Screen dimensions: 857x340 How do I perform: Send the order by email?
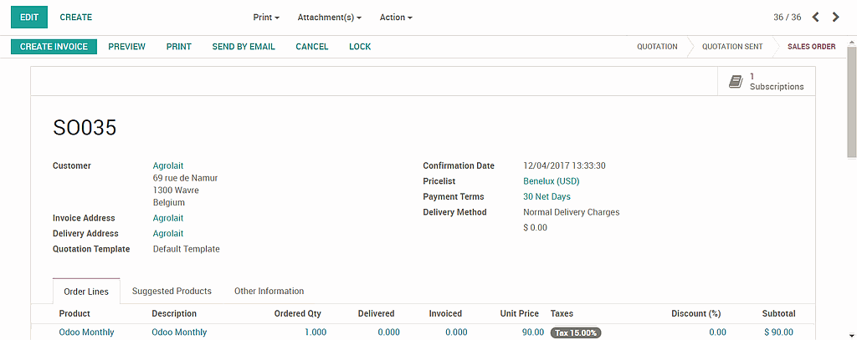[244, 47]
